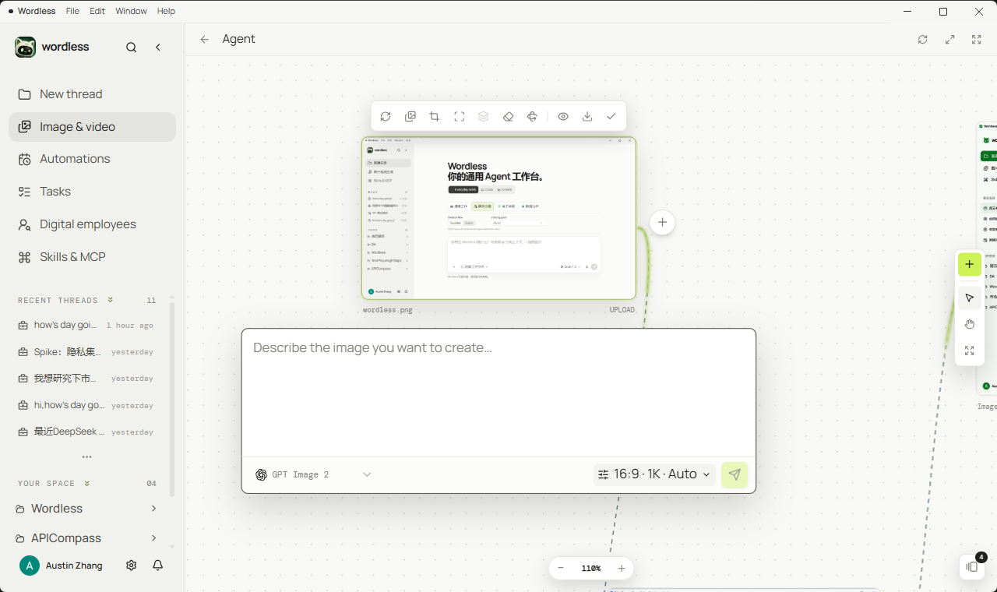Image resolution: width=997 pixels, height=592 pixels.
Task: Click the layers icon in image toolbar
Action: click(x=484, y=117)
